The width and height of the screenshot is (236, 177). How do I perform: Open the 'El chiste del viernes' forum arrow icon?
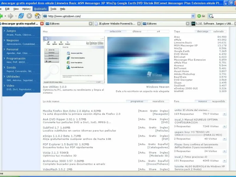pos(224,114)
